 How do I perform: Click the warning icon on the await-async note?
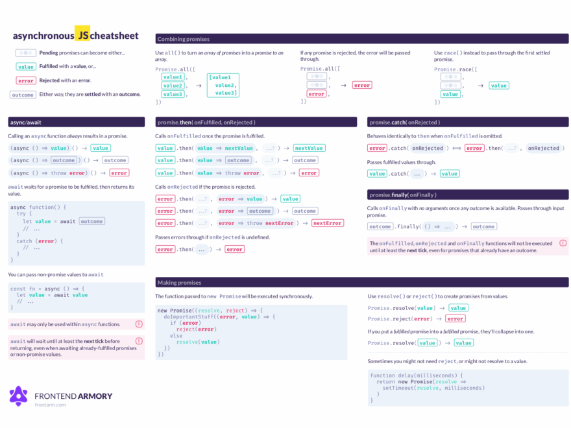coord(139,324)
